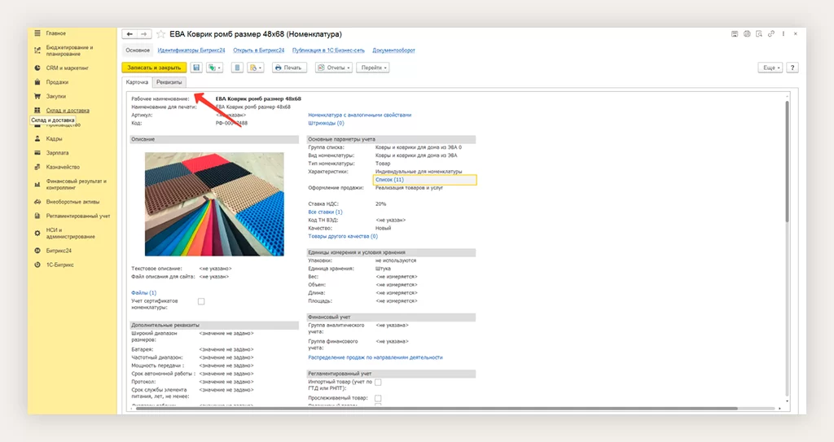This screenshot has height=442, width=834.
Task: Check the Прослеживаемый товар checkbox
Action: tap(378, 398)
